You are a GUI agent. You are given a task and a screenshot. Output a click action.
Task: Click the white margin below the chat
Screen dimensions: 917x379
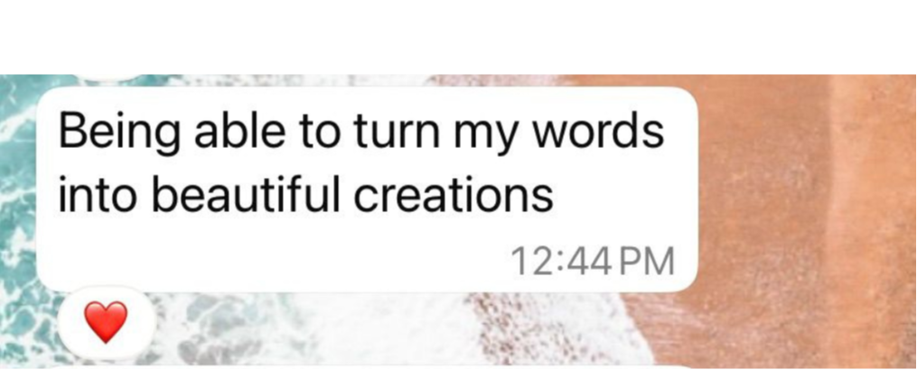459,374
